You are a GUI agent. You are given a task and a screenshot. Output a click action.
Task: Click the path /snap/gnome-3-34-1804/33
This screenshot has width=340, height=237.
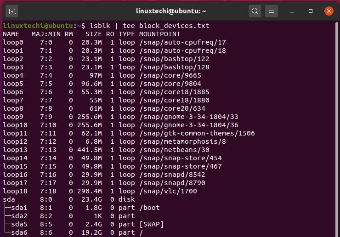point(189,117)
